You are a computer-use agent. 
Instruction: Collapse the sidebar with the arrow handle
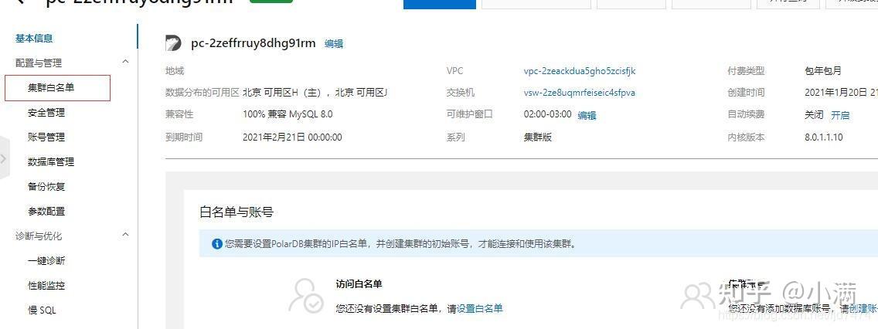click(5, 158)
